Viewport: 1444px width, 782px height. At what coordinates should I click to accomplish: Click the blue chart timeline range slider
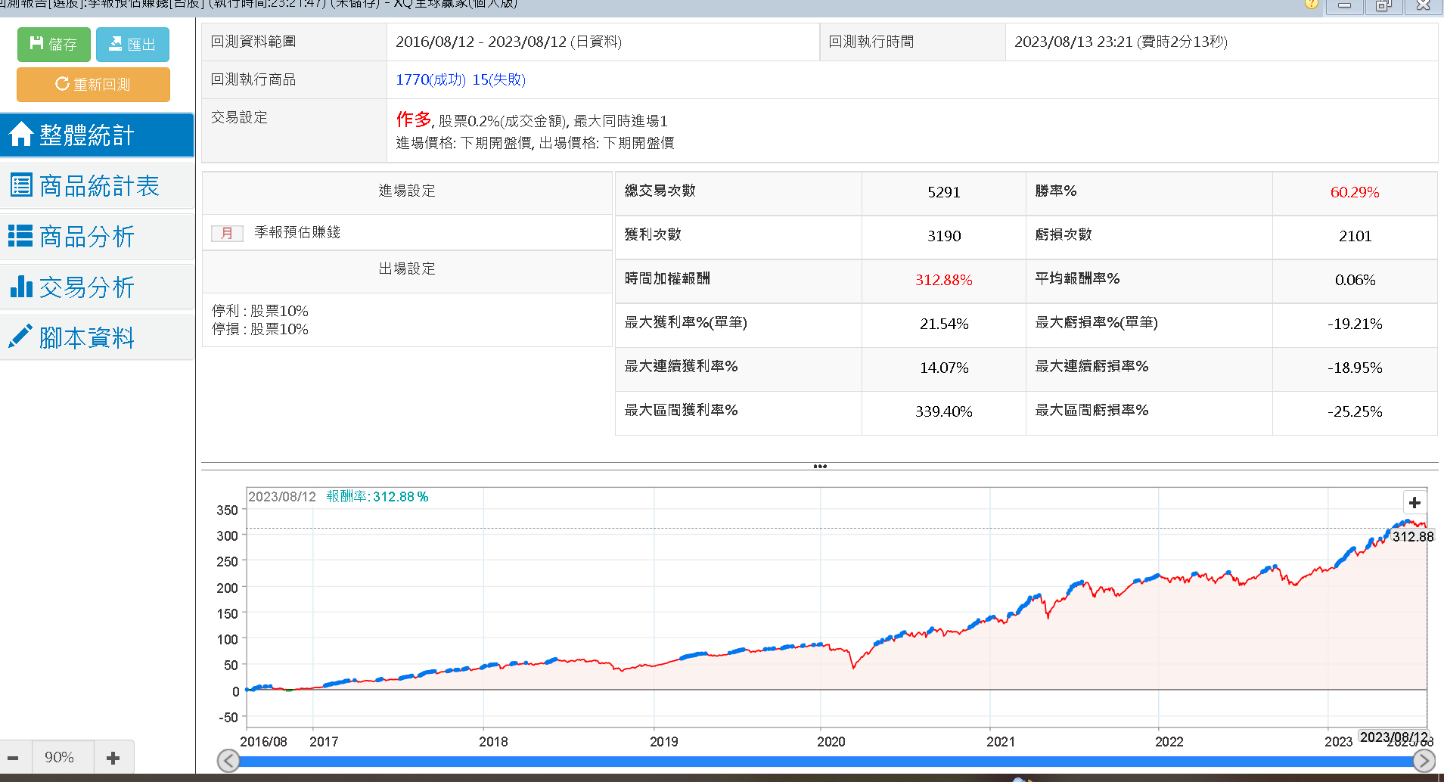click(824, 761)
